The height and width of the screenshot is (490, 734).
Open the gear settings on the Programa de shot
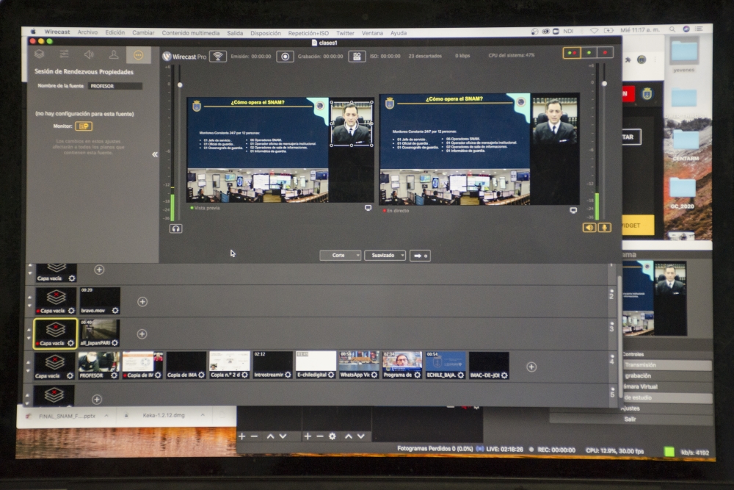coord(417,375)
